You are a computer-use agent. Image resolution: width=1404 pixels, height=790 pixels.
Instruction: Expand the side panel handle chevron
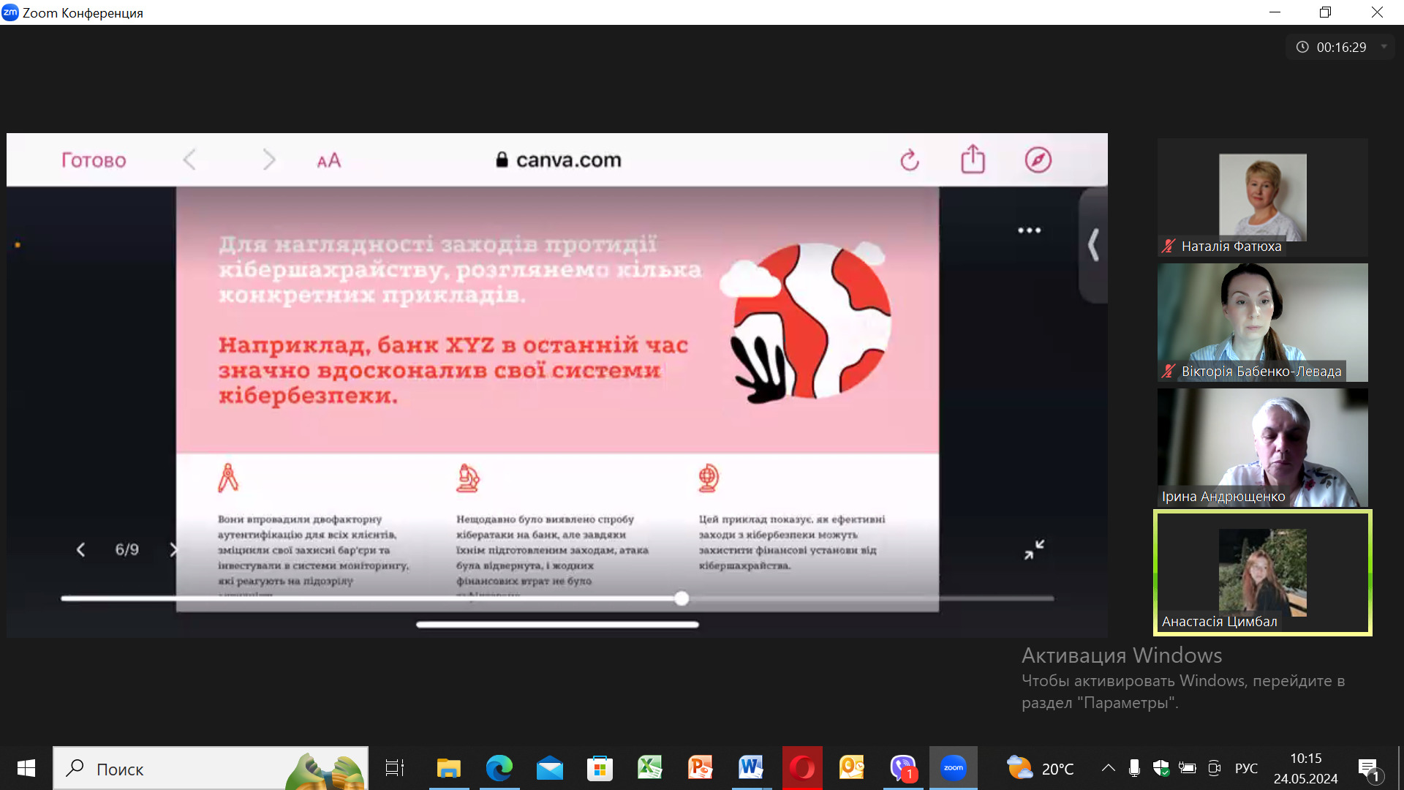[x=1093, y=244]
